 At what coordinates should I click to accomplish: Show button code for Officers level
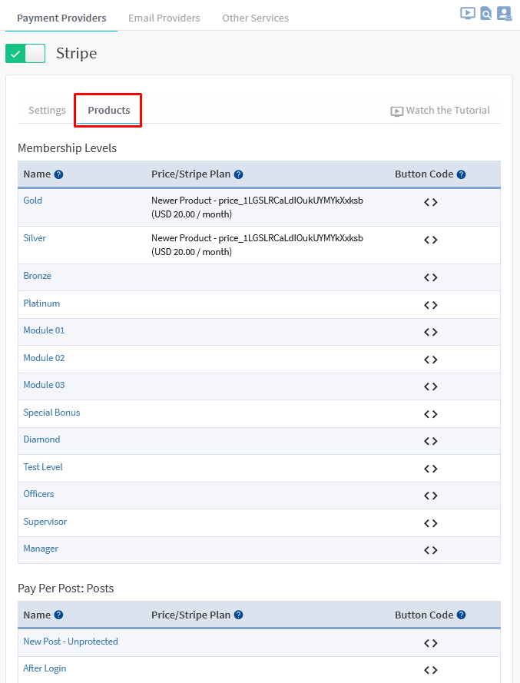click(x=430, y=496)
